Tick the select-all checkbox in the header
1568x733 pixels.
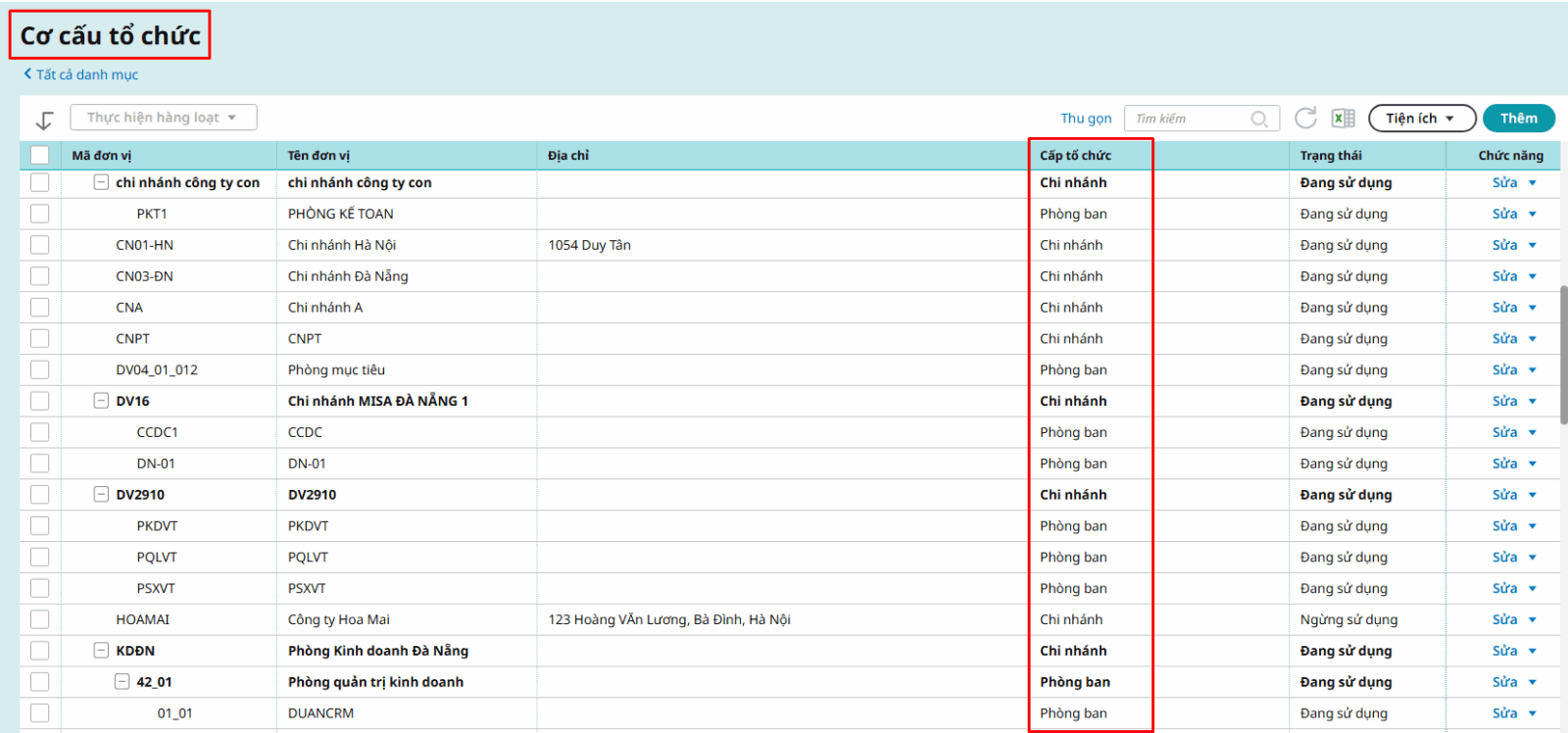pyautogui.click(x=39, y=155)
